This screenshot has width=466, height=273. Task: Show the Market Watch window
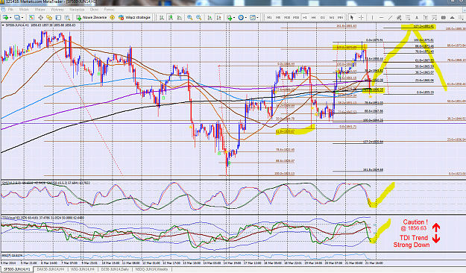coord(31,18)
